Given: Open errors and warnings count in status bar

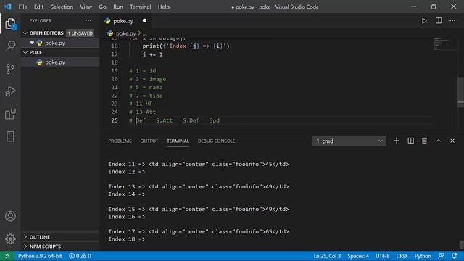Looking at the screenshot, I should click(x=80, y=256).
